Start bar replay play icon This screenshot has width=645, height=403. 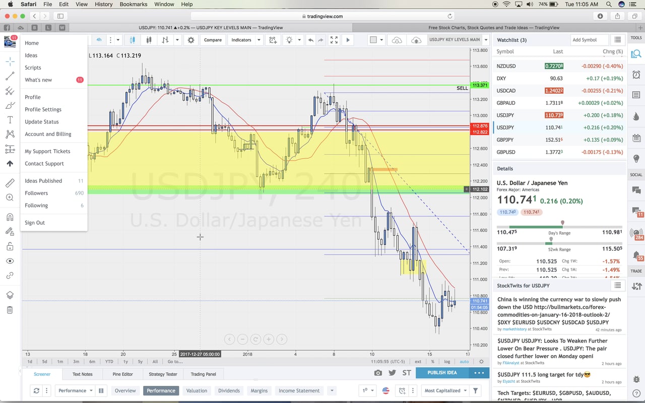click(x=348, y=40)
